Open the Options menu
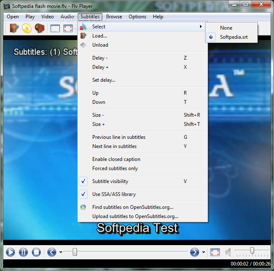Image resolution: width=274 pixels, height=271 pixels. (137, 17)
